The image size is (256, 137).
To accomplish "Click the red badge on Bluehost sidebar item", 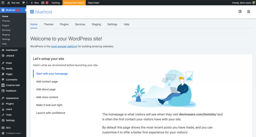I will pos(17,10).
